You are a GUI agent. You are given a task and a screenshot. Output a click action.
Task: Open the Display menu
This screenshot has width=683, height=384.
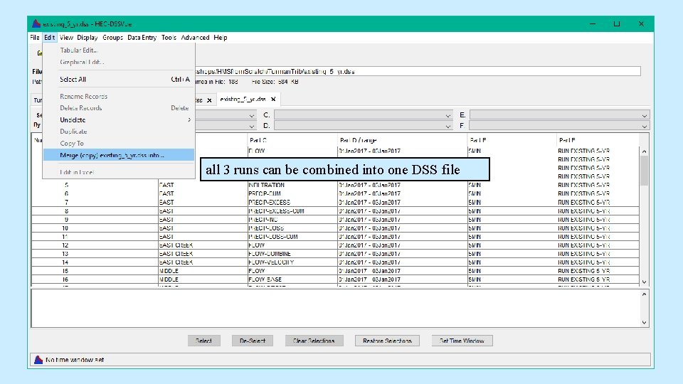point(87,38)
